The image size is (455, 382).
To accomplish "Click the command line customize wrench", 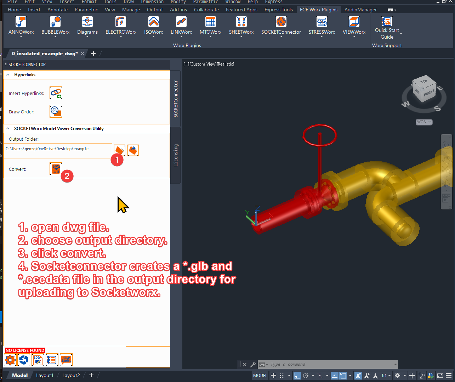I will [x=253, y=364].
